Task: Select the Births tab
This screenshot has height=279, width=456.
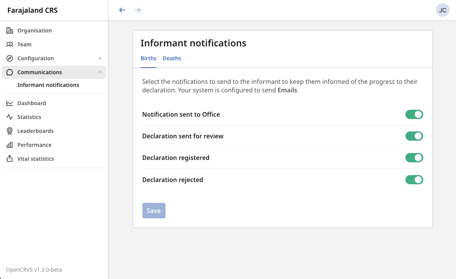Action: coord(149,58)
